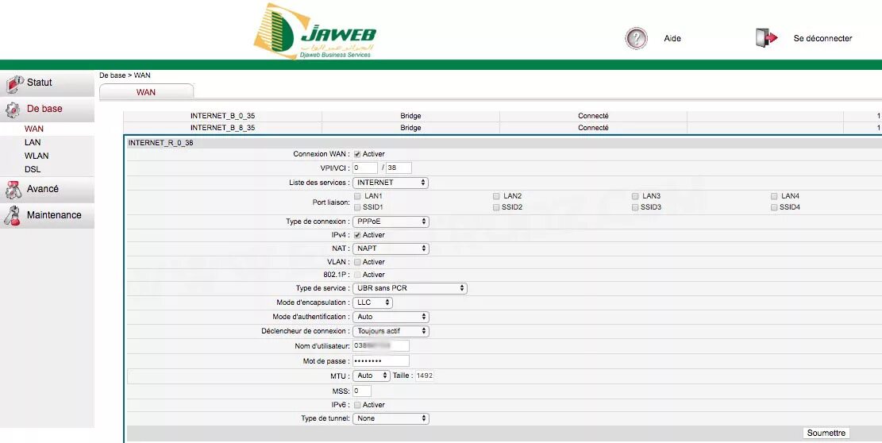Open the Liste des services dropdown

[391, 183]
